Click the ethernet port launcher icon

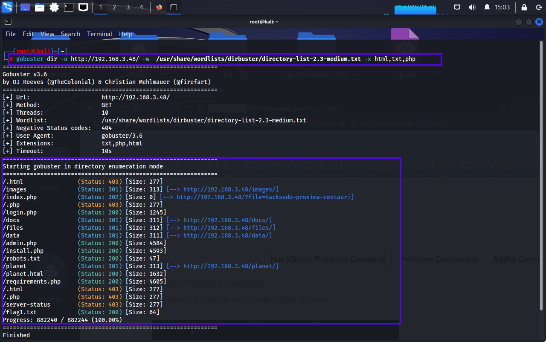(x=83, y=7)
